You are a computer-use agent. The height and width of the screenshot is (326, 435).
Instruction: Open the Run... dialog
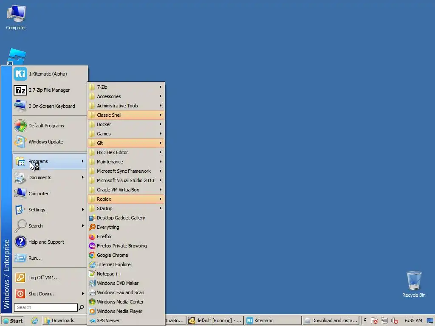50,258
